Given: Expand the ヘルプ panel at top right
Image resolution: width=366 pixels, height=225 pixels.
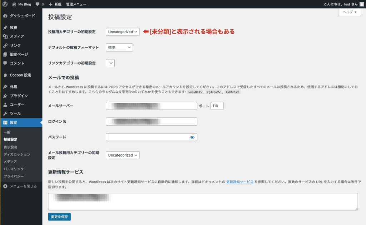Looking at the screenshot, I should point(349,12).
